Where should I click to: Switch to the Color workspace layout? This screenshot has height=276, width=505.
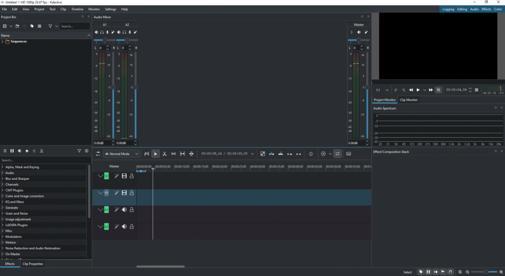499,9
